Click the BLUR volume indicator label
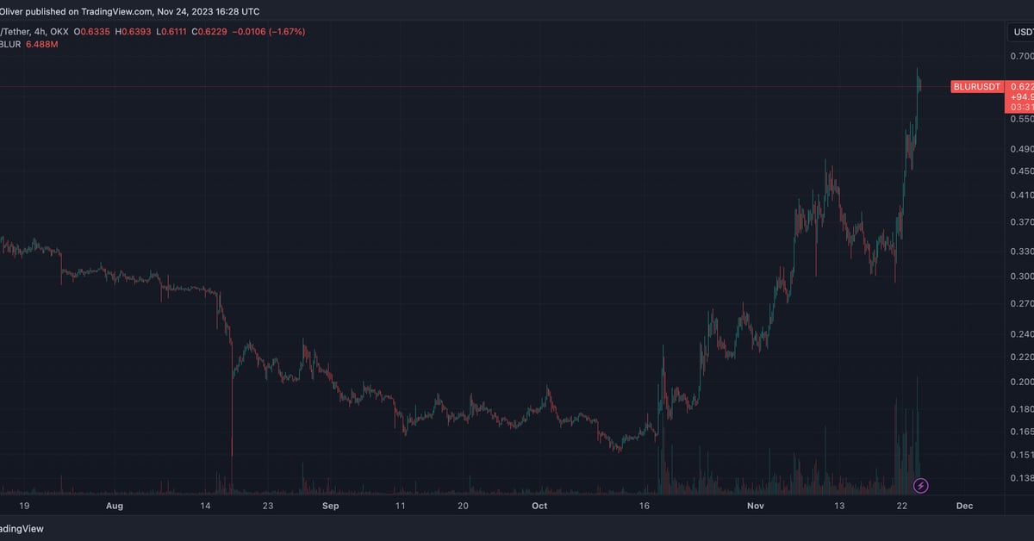This screenshot has height=541, width=1034. point(10,44)
